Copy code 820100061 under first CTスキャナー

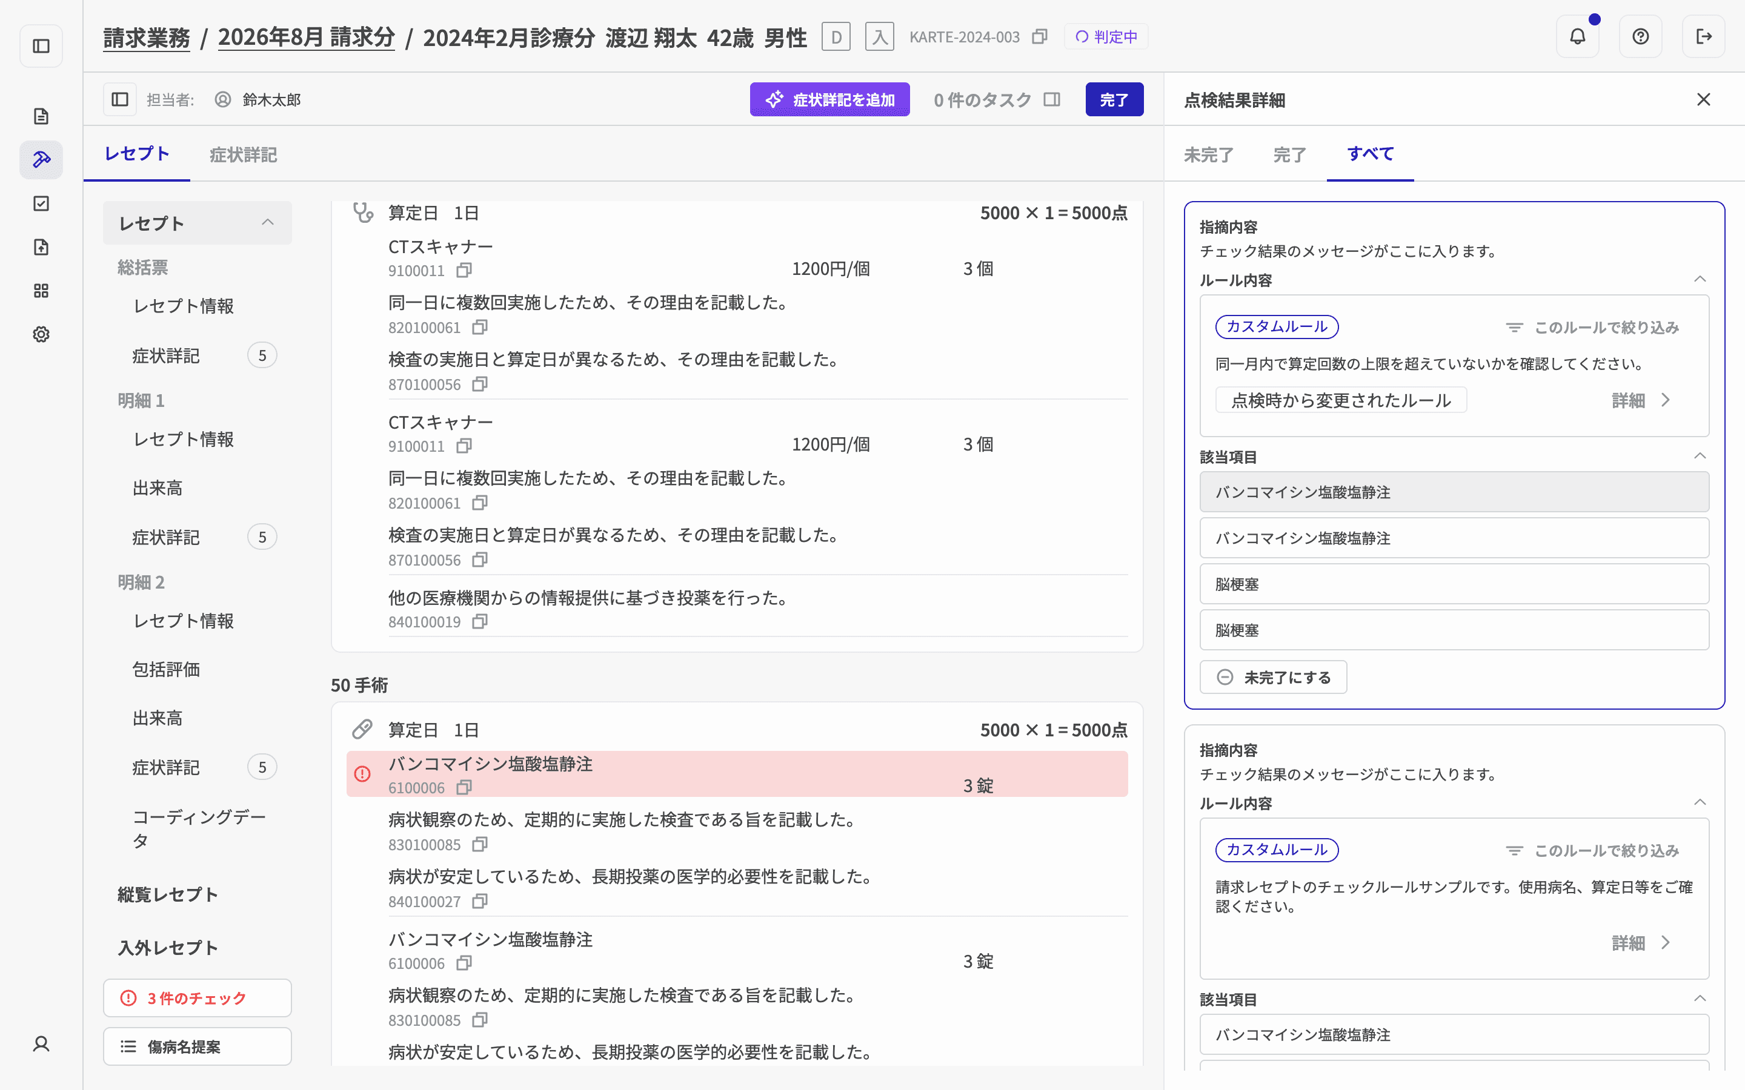pos(479,327)
